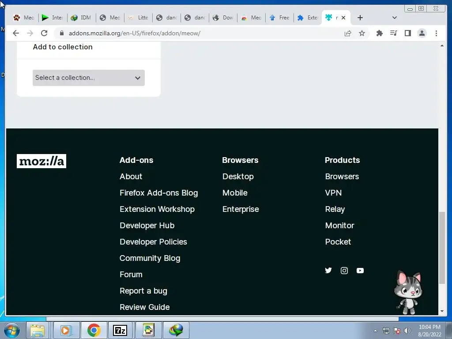Open Windows Explorer from the taskbar
This screenshot has height=339, width=452.
click(38, 330)
